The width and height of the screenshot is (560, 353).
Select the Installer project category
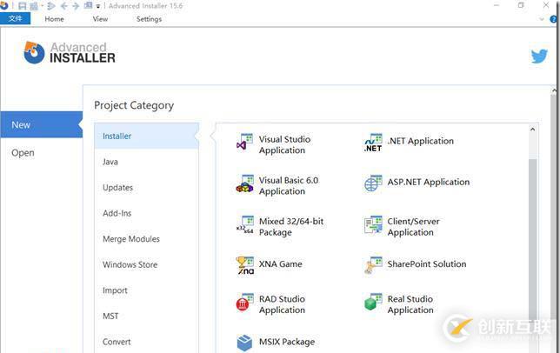(x=146, y=136)
